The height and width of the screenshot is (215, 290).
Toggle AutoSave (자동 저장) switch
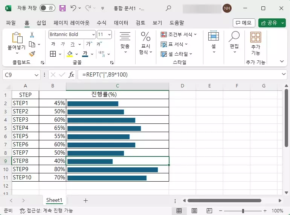click(x=47, y=8)
